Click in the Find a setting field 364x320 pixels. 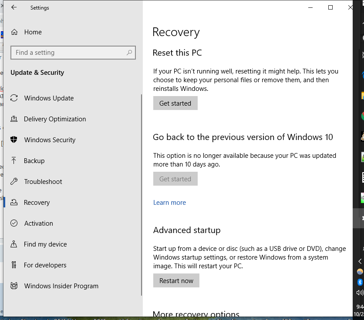click(x=73, y=53)
